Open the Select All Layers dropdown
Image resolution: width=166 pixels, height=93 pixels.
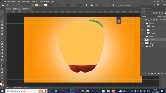tap(24, 5)
